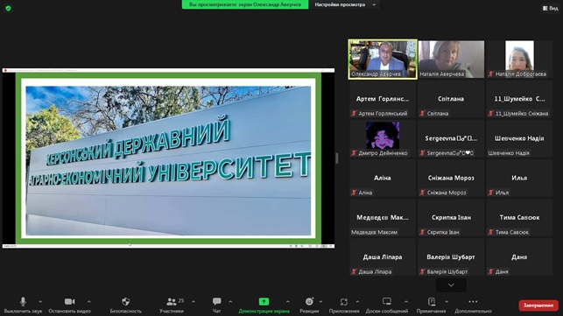563x316 pixels.
Task: Click muted mic icon of Наталія Доброгаєва
Action: (491, 74)
